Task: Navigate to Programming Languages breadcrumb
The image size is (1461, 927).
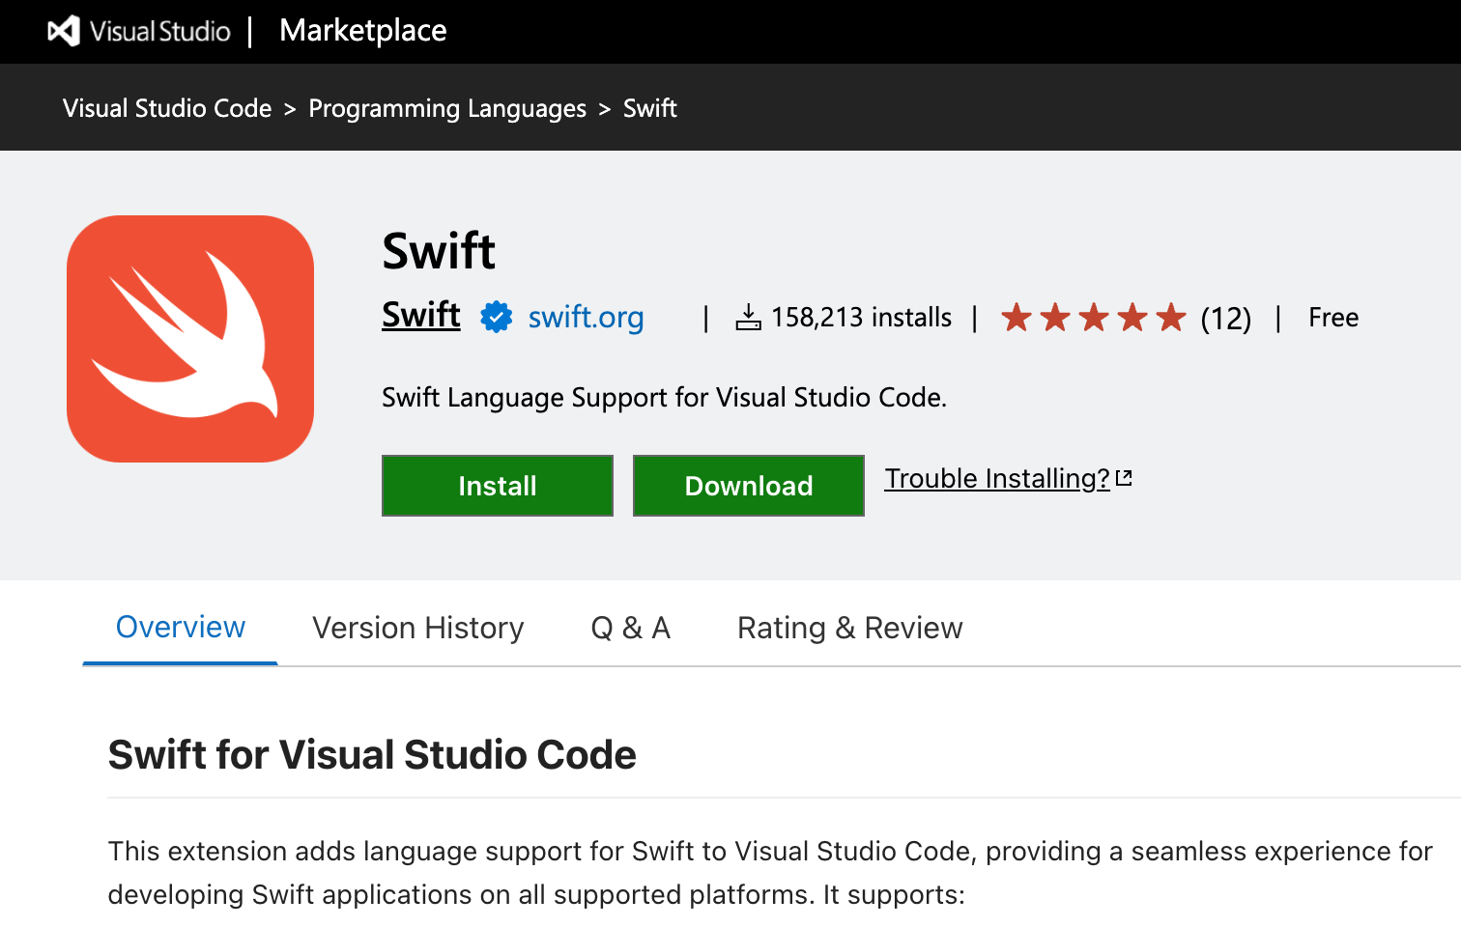Action: [x=446, y=108]
